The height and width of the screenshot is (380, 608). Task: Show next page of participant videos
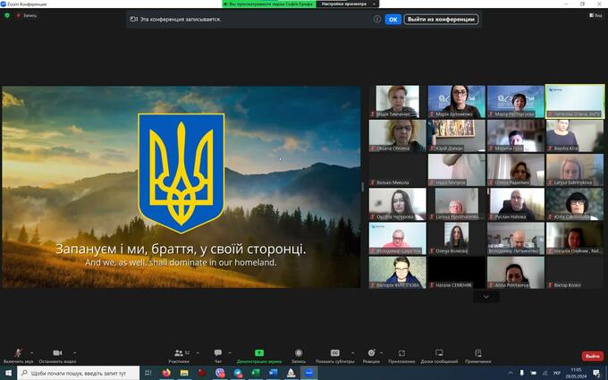[x=486, y=297]
